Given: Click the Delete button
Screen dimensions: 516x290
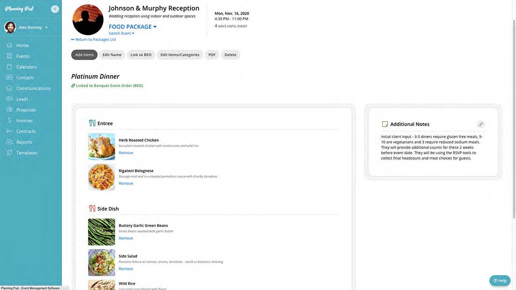Looking at the screenshot, I should (230, 55).
